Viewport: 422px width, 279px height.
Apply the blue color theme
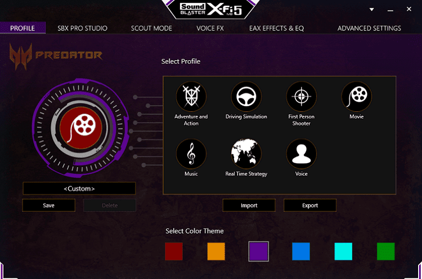click(301, 251)
